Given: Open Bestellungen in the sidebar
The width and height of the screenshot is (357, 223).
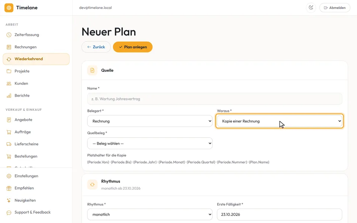Looking at the screenshot, I should tap(36, 156).
